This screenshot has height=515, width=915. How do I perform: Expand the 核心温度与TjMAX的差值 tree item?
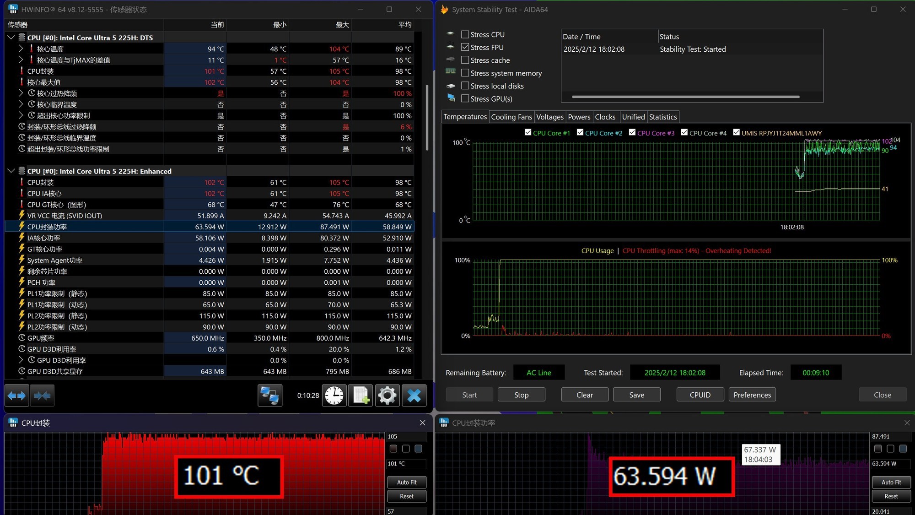click(x=20, y=60)
